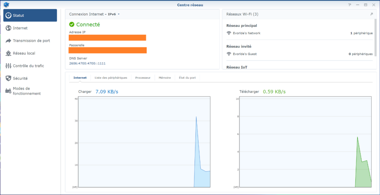Click the Wi-Fi panel vertical scrollbar
The height and width of the screenshot is (195, 380).
(x=376, y=37)
